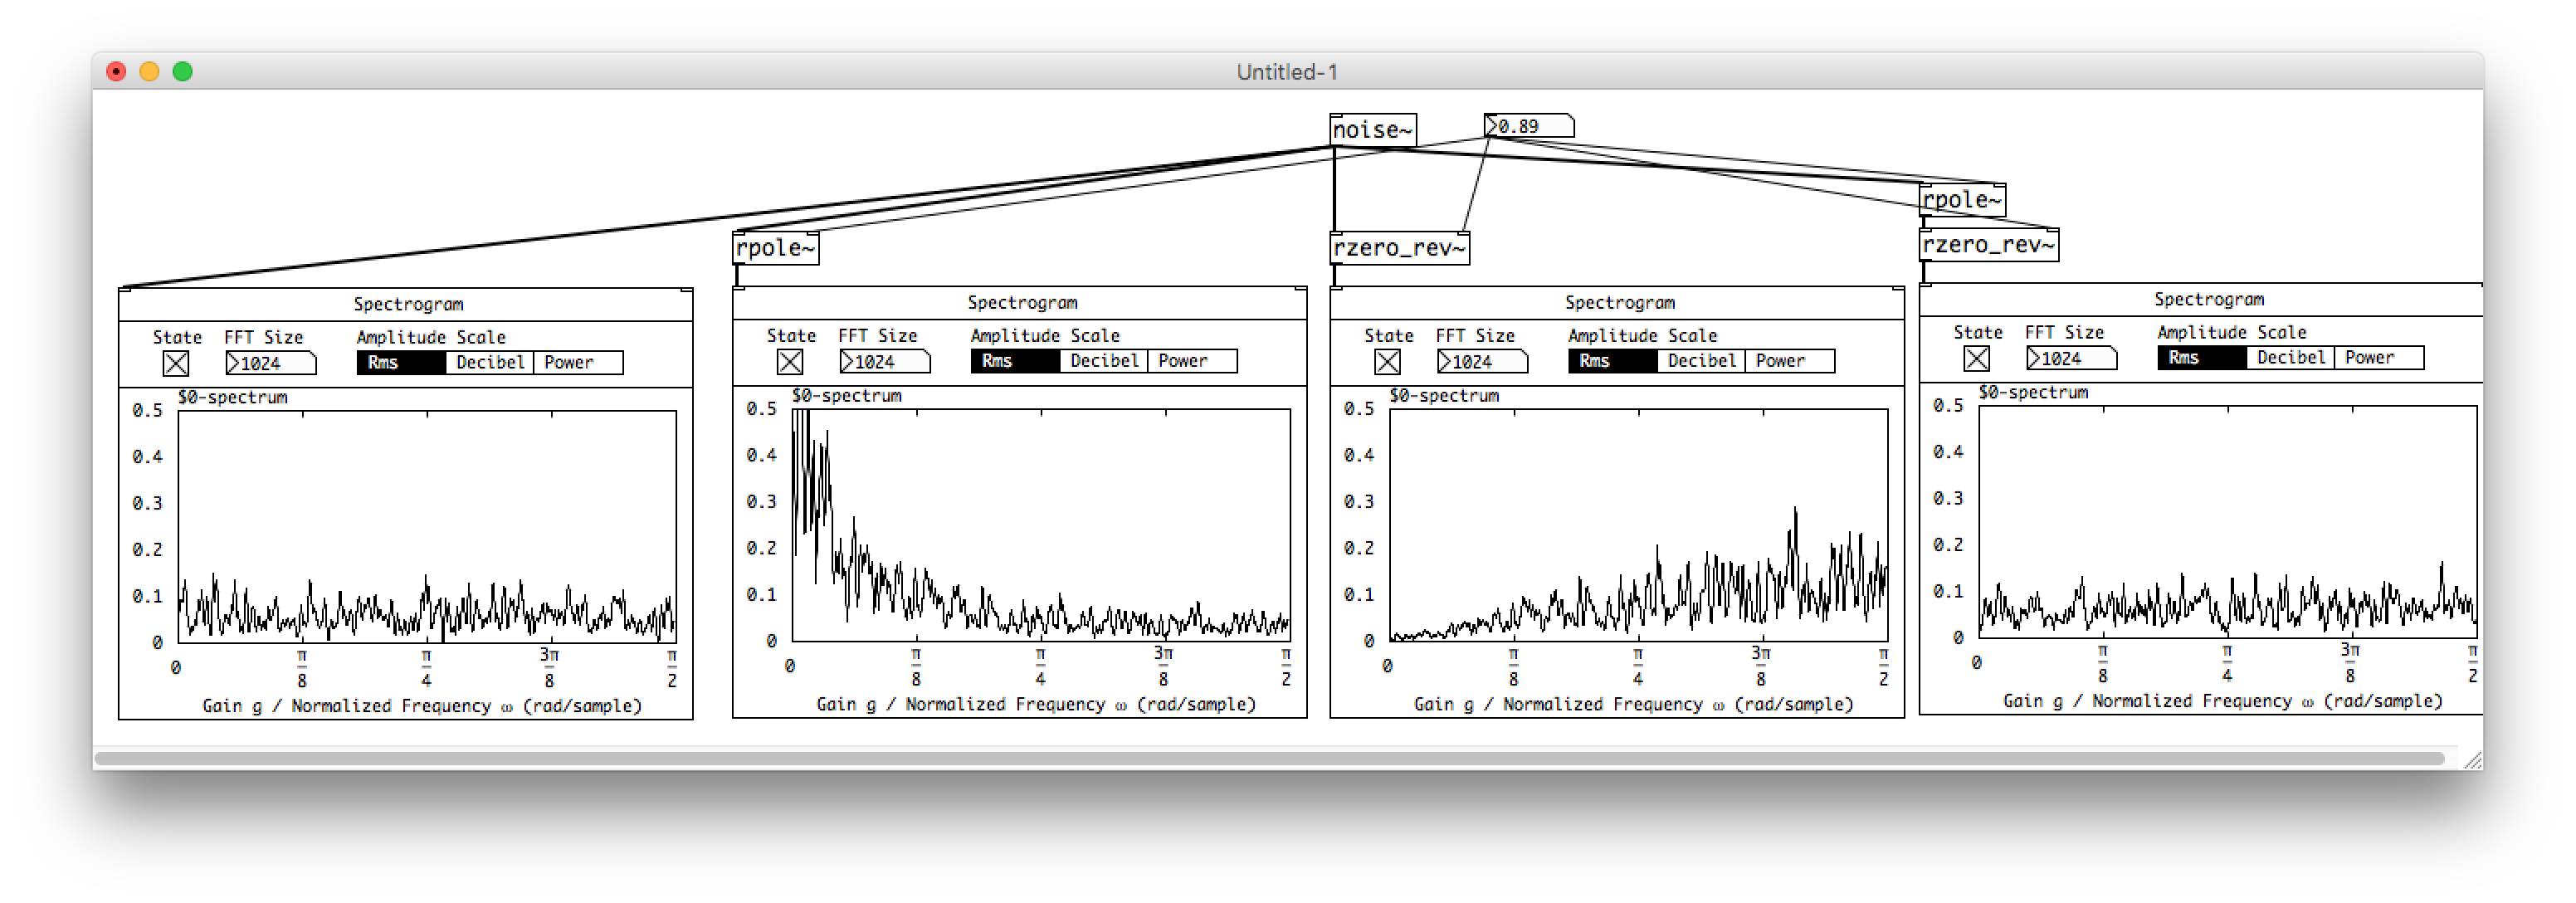The image size is (2576, 903).
Task: Toggle State checkbox in the first Spectrogram
Action: pyautogui.click(x=176, y=363)
